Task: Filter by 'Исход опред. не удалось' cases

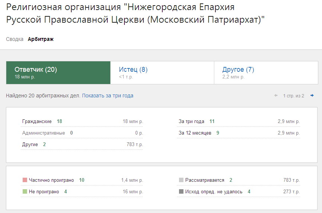Action: (x=238, y=191)
